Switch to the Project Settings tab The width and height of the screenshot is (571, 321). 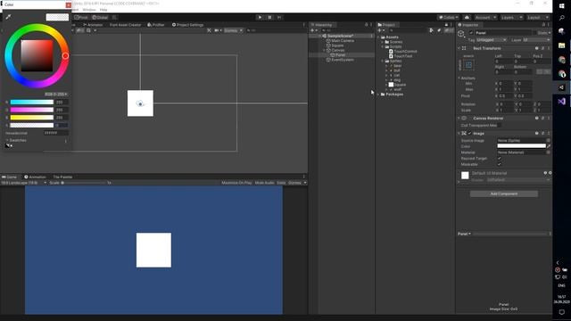click(187, 25)
